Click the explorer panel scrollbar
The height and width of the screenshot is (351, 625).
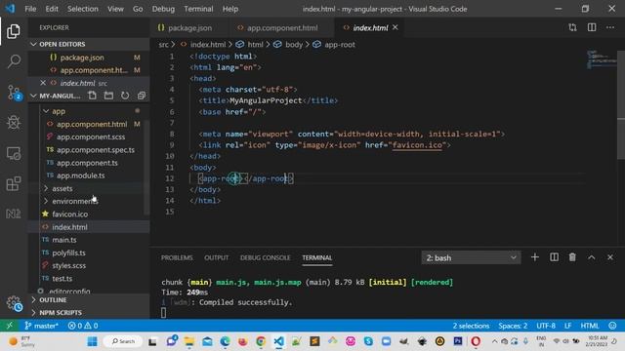click(x=147, y=167)
